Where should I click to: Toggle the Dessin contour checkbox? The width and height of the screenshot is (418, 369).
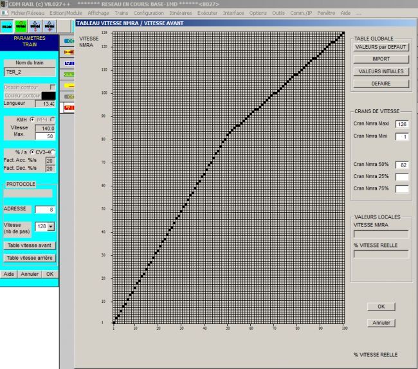(x=53, y=87)
